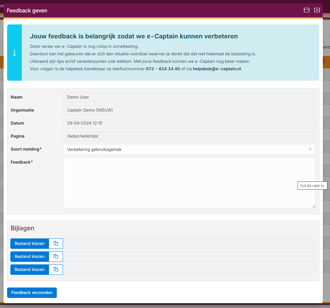Click the banner heading about feedback importance

(x=134, y=36)
